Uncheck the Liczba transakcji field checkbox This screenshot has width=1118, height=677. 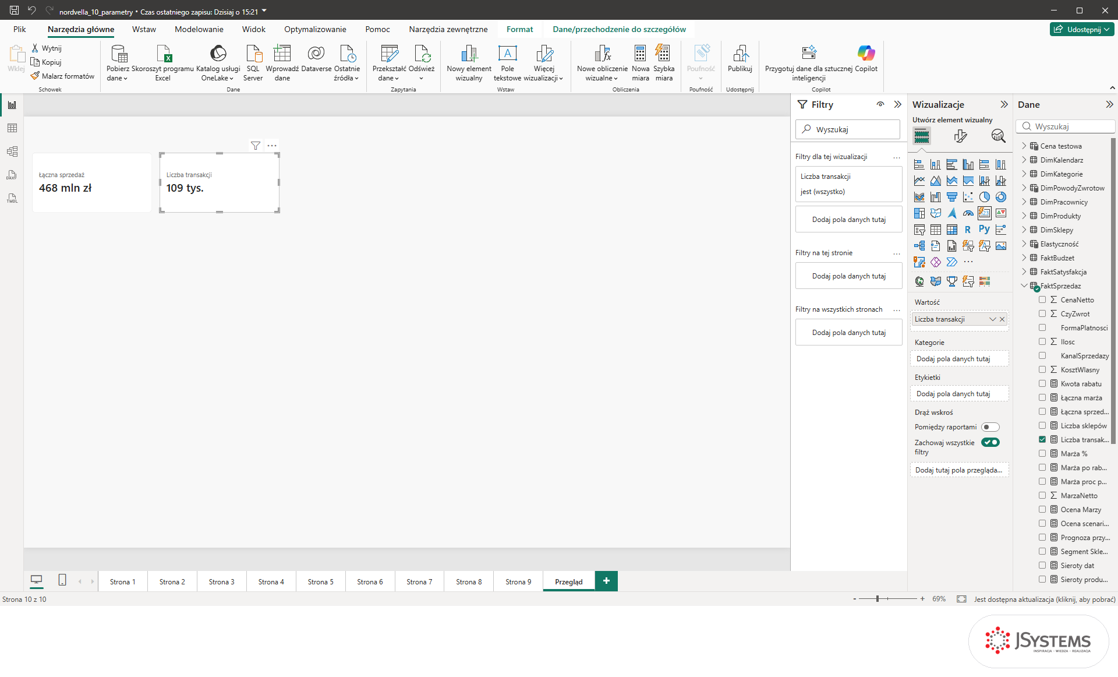[x=1042, y=439]
